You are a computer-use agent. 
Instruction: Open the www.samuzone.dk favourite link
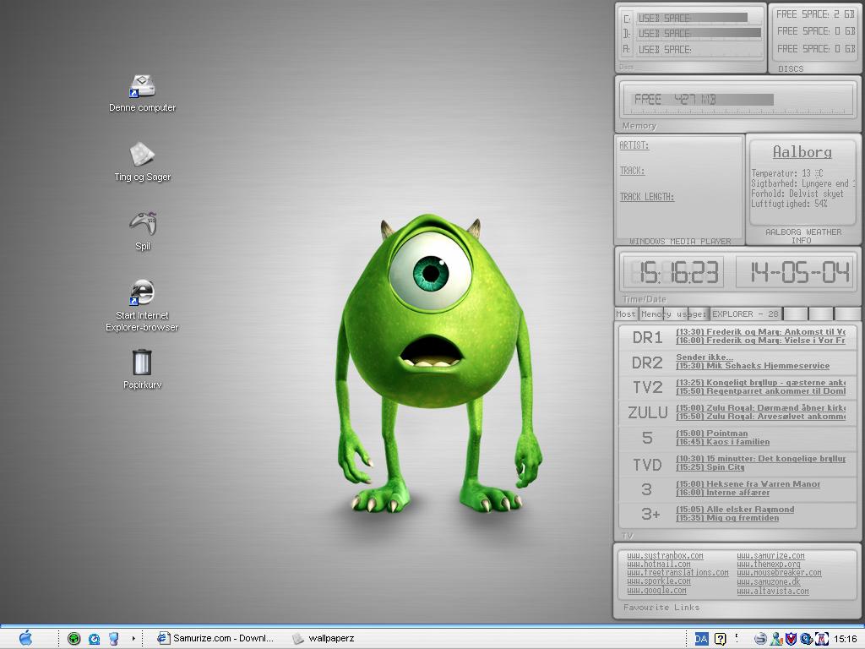point(769,581)
